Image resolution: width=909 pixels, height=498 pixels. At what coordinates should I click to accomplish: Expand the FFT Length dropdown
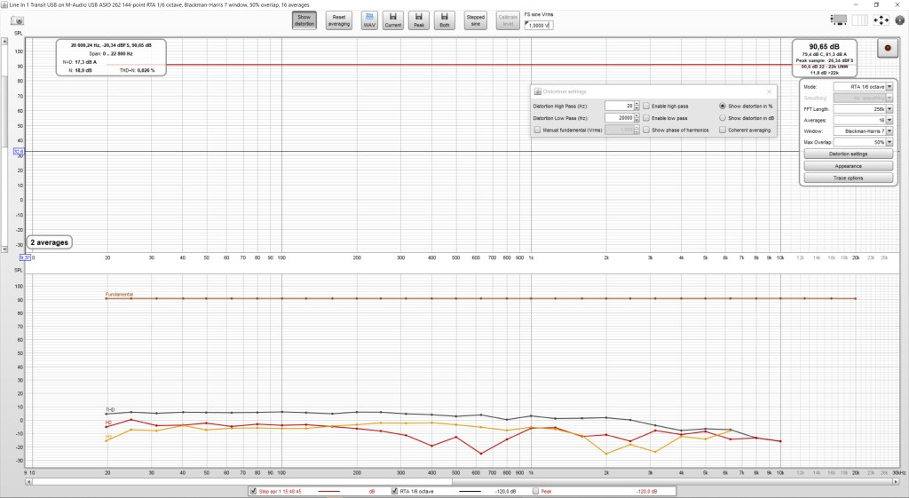pyautogui.click(x=864, y=108)
